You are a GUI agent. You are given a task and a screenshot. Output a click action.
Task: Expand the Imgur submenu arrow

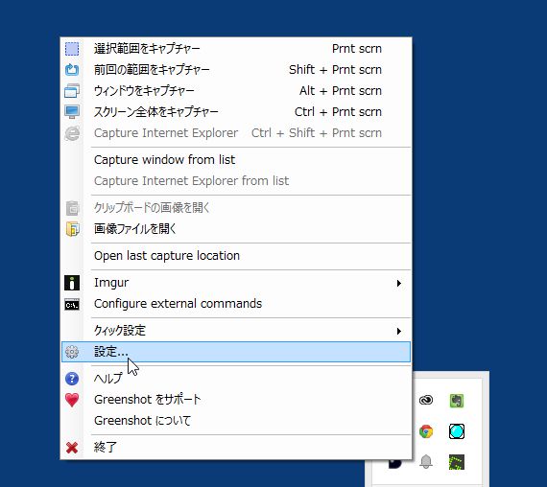tap(399, 283)
